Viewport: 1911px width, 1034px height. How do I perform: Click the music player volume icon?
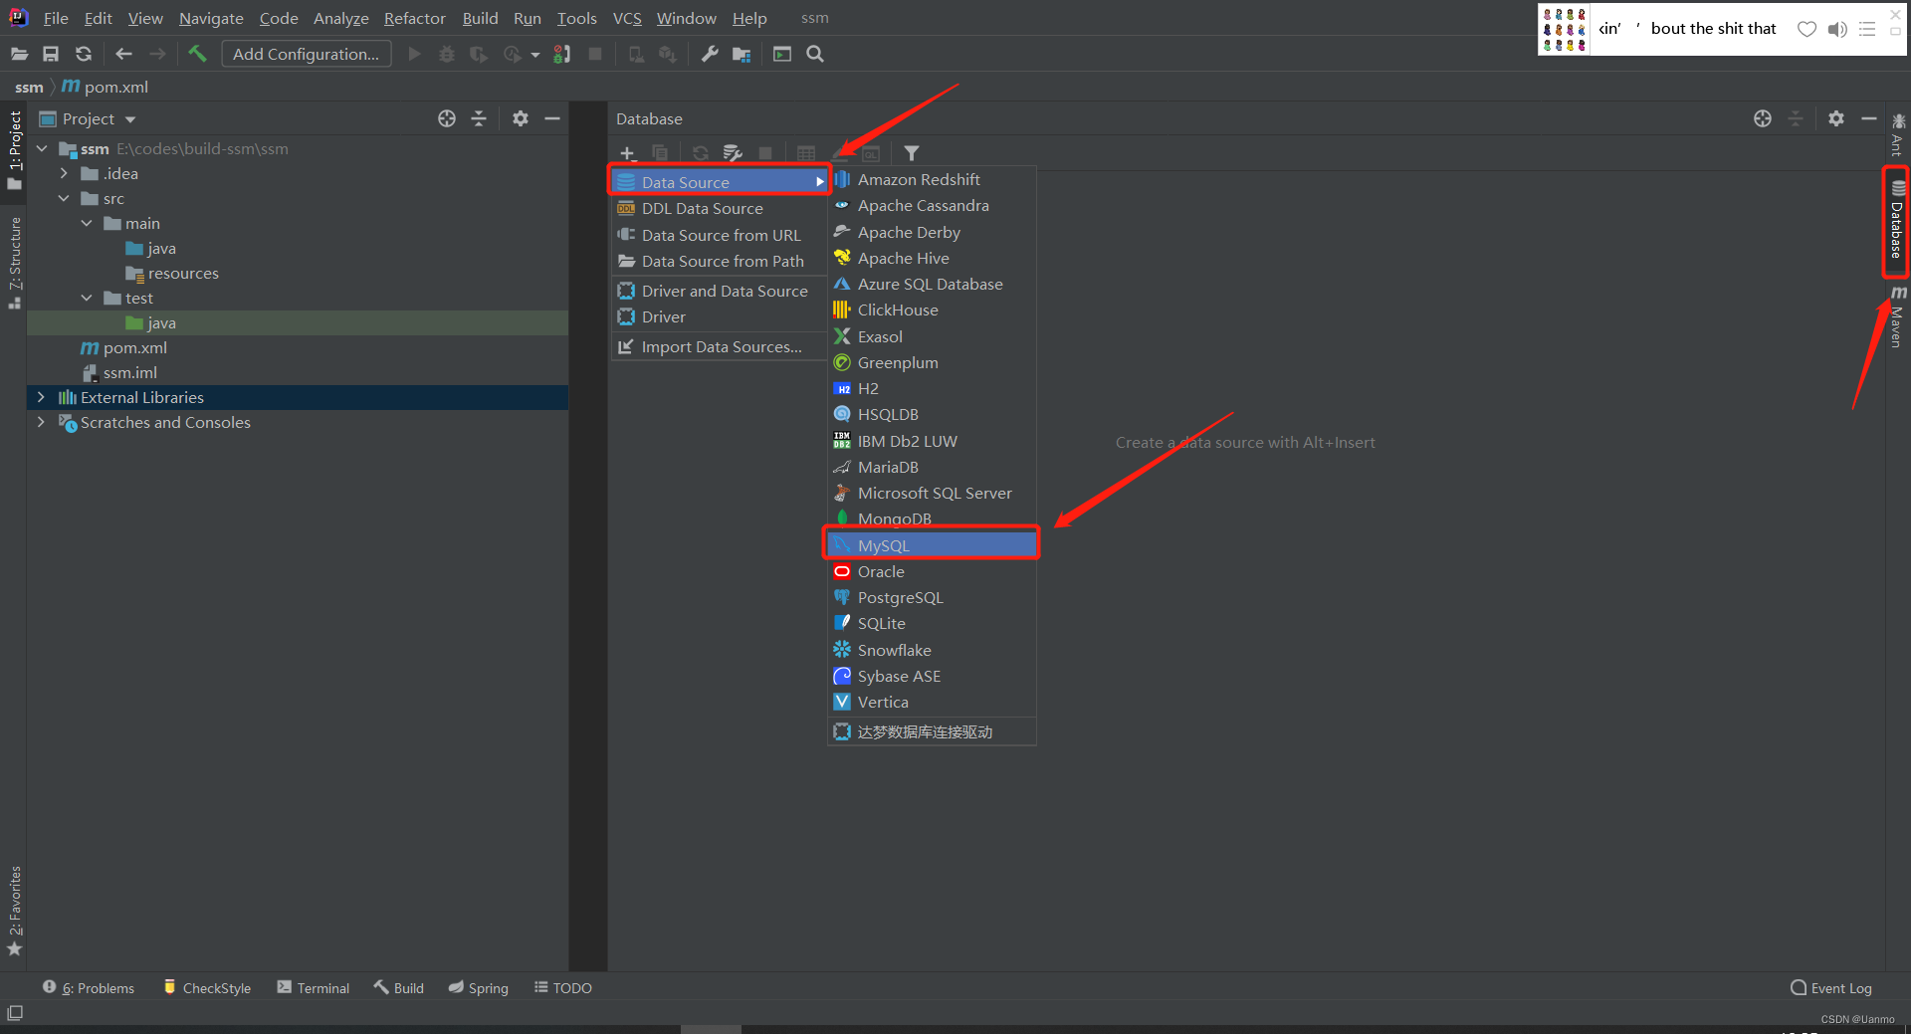1837,29
